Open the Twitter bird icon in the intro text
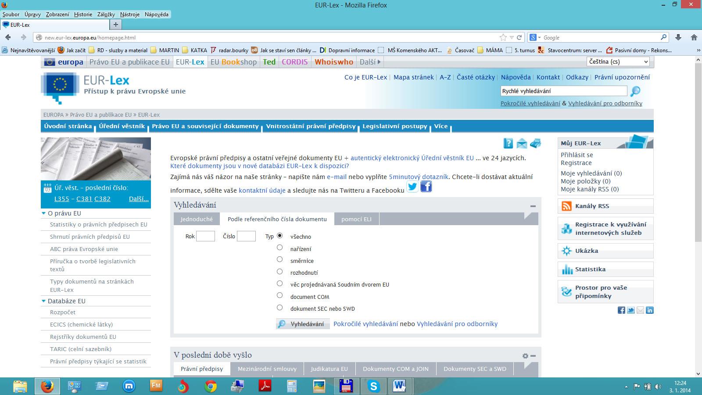 (412, 187)
